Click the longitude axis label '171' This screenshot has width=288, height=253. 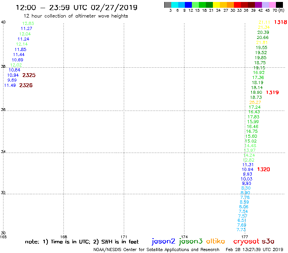[124, 237]
